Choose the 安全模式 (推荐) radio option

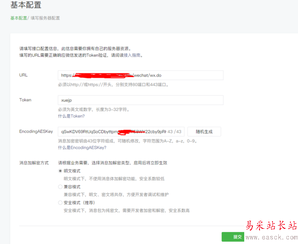[x=60, y=203]
